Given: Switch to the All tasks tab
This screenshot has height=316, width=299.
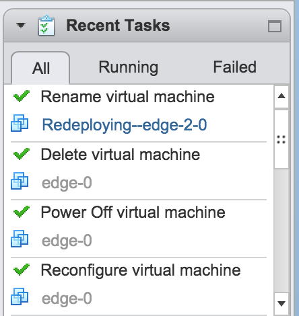Looking at the screenshot, I should 40,68.
